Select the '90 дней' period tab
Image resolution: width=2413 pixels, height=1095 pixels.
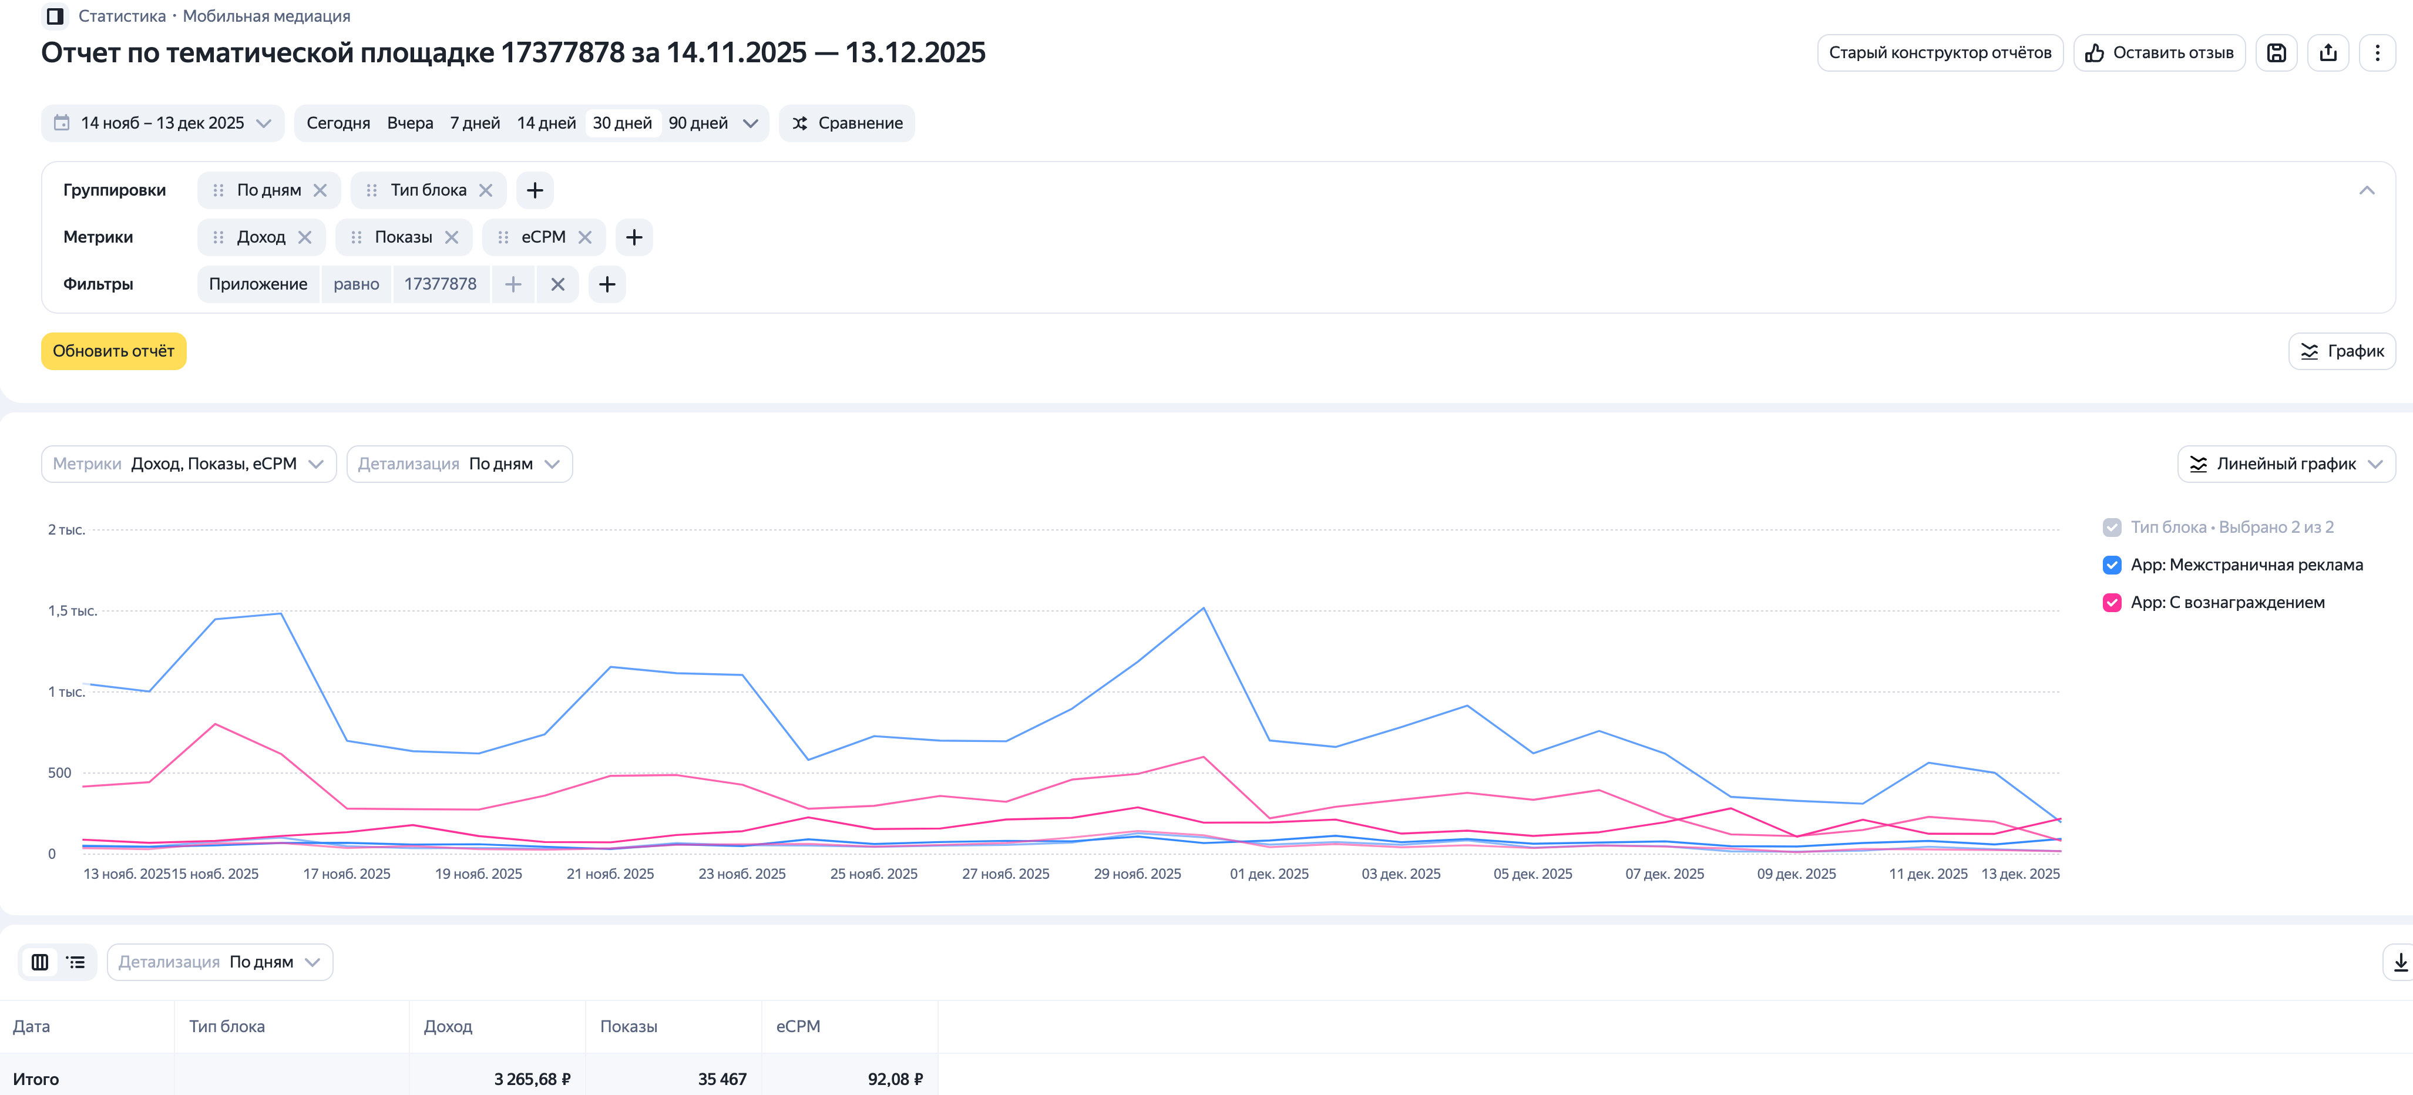point(698,123)
